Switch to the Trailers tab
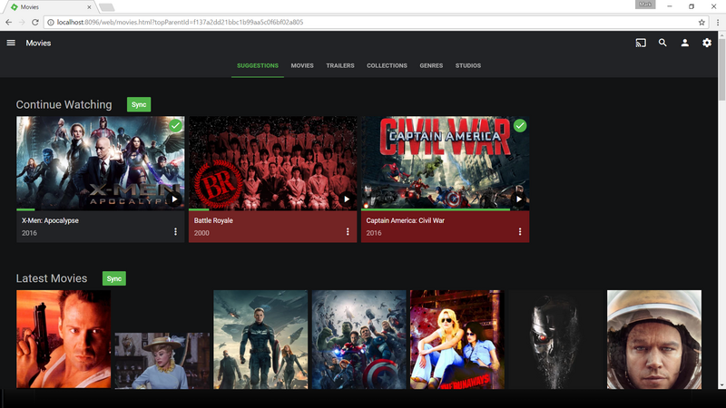The height and width of the screenshot is (408, 726). pos(339,65)
